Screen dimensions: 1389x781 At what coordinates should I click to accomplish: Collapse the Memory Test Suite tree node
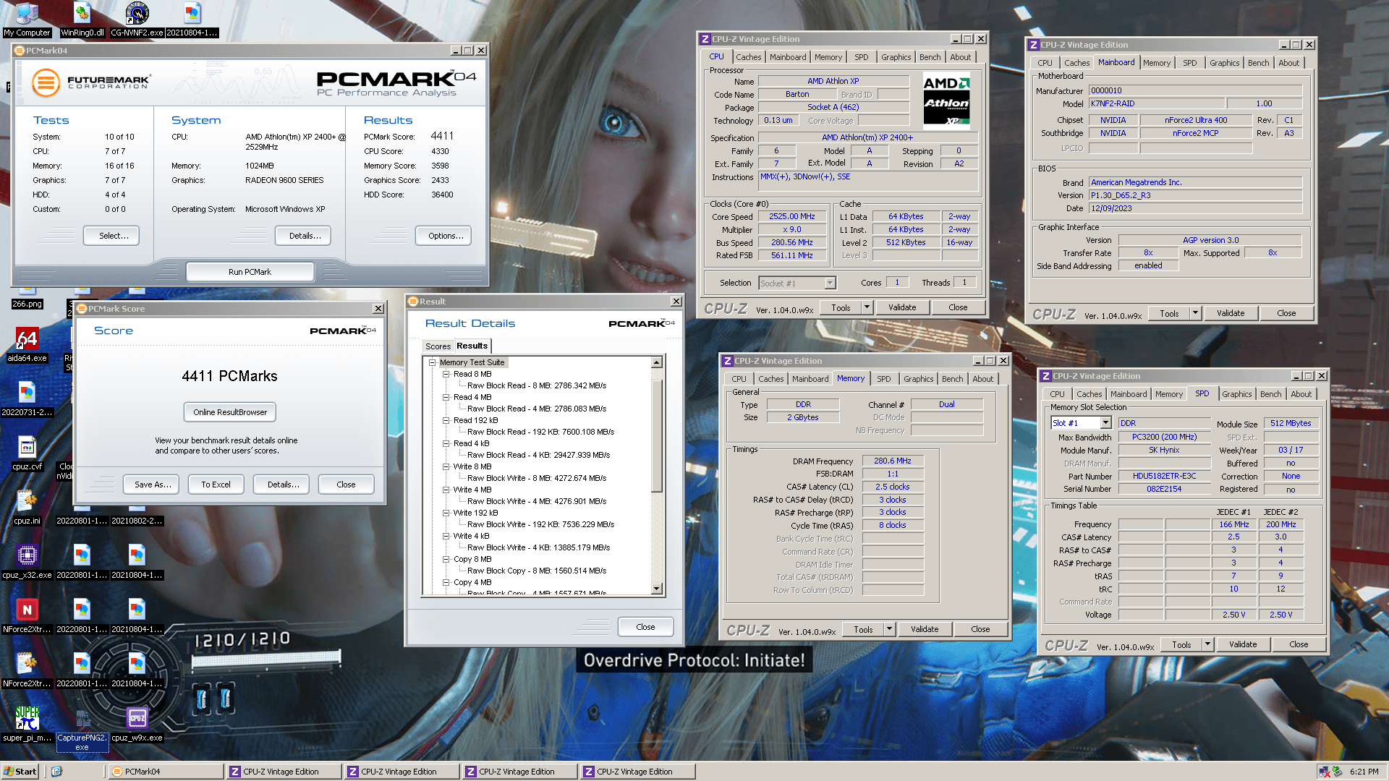point(432,362)
